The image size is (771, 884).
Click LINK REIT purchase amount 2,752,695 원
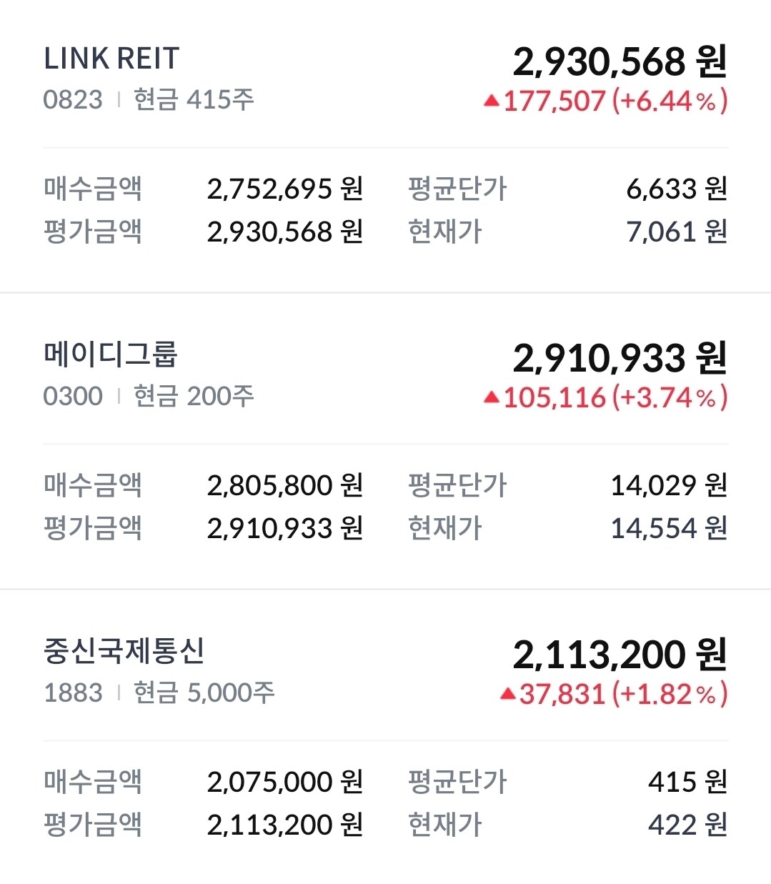pyautogui.click(x=285, y=189)
